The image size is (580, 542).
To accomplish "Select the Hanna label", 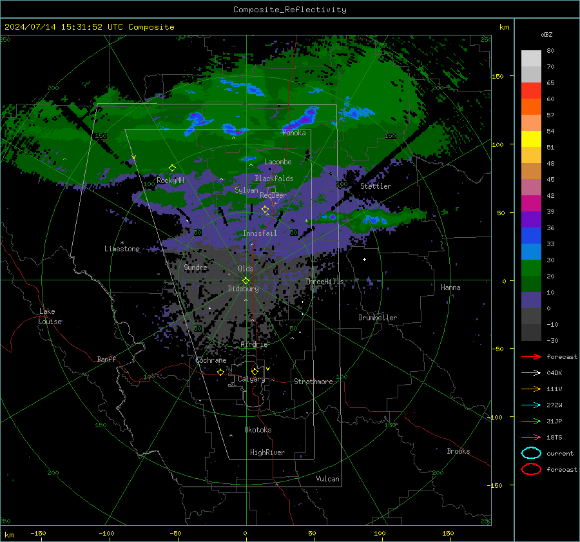I will pyautogui.click(x=450, y=287).
